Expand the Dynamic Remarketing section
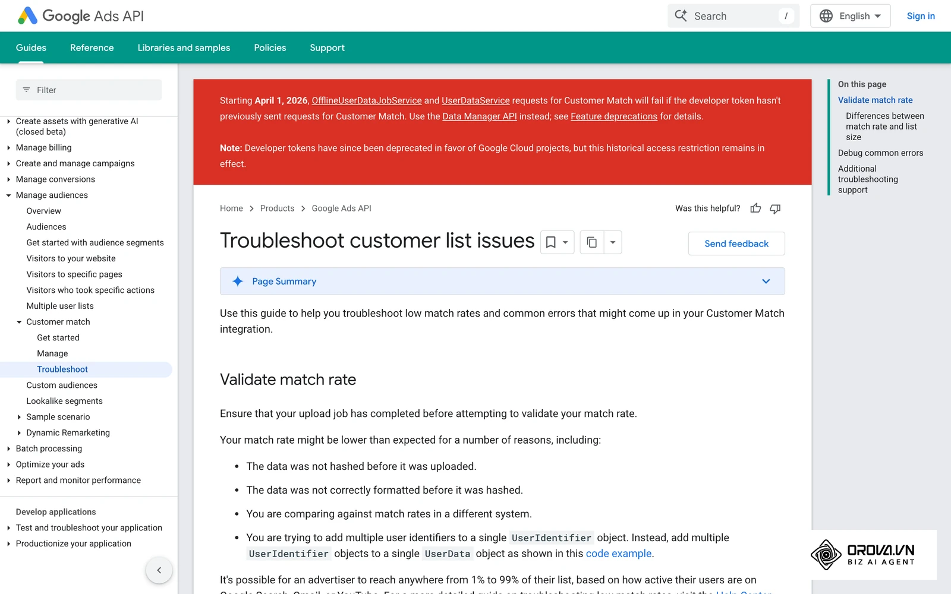 [x=19, y=433]
